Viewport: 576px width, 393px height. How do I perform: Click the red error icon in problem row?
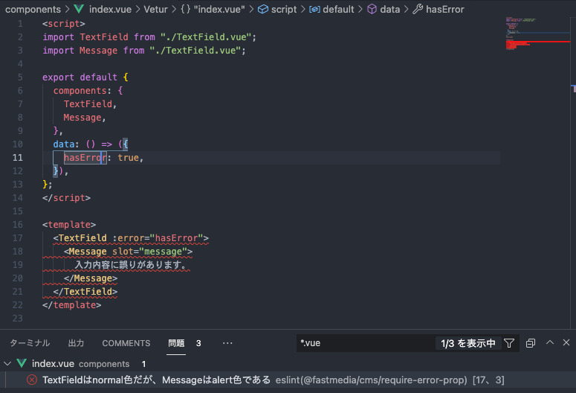tap(32, 380)
